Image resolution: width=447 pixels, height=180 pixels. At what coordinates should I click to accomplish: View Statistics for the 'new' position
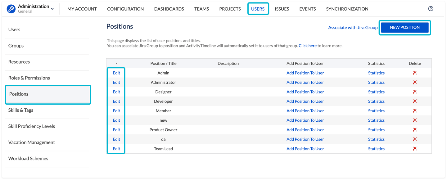[x=376, y=120]
